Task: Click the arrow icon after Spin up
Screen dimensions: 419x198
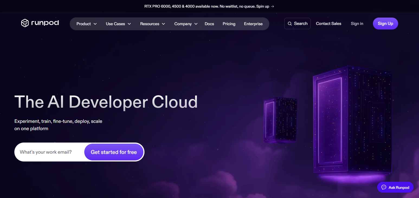Action: pyautogui.click(x=272, y=6)
